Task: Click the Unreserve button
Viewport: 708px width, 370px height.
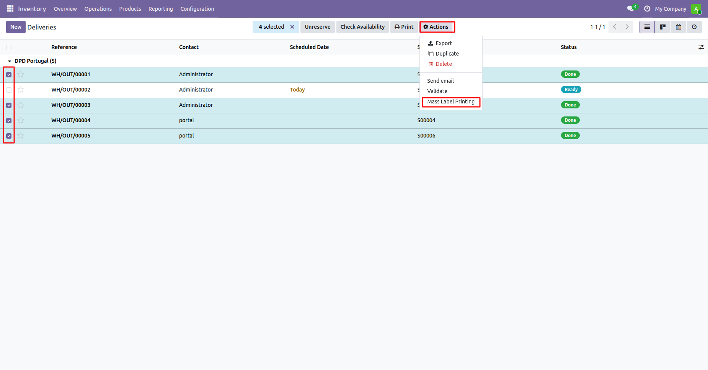Action: 318,27
